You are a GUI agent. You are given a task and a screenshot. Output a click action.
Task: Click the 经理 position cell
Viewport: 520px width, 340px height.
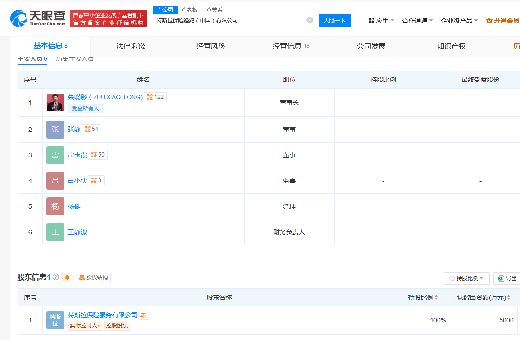289,206
